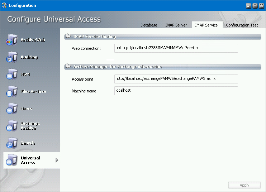Select the IMAP Service tab
This screenshot has width=266, height=192.
coord(206,25)
